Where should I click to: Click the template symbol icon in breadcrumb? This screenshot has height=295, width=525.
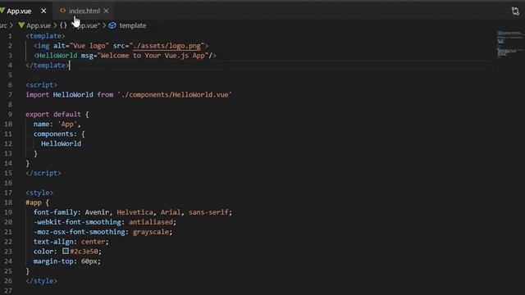(112, 25)
